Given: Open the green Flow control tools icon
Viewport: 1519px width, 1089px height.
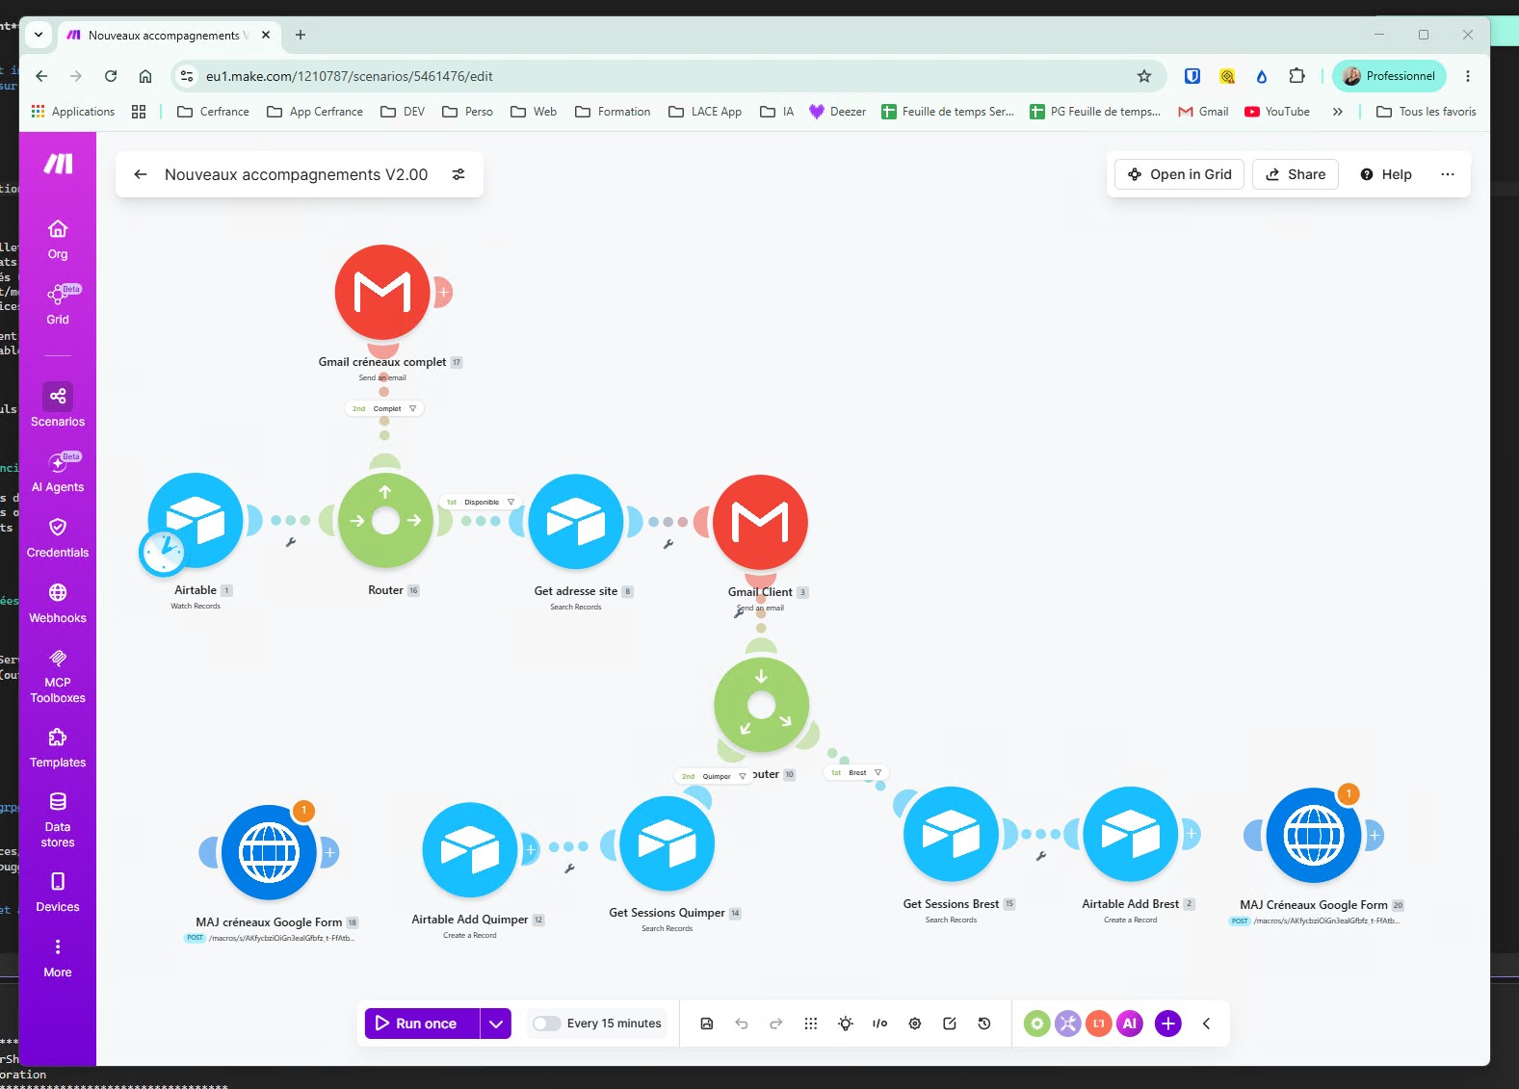Looking at the screenshot, I should (x=1037, y=1024).
